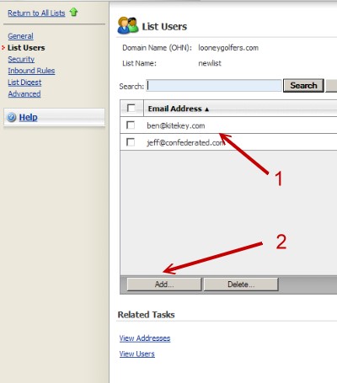Go to Inbound Rules
The width and height of the screenshot is (337, 383).
click(31, 71)
